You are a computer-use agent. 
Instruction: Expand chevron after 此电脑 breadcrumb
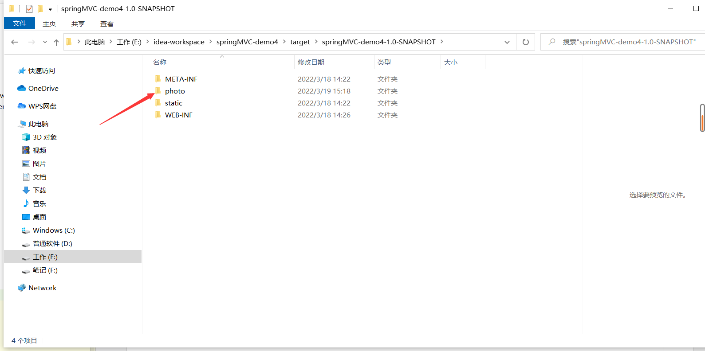[111, 42]
